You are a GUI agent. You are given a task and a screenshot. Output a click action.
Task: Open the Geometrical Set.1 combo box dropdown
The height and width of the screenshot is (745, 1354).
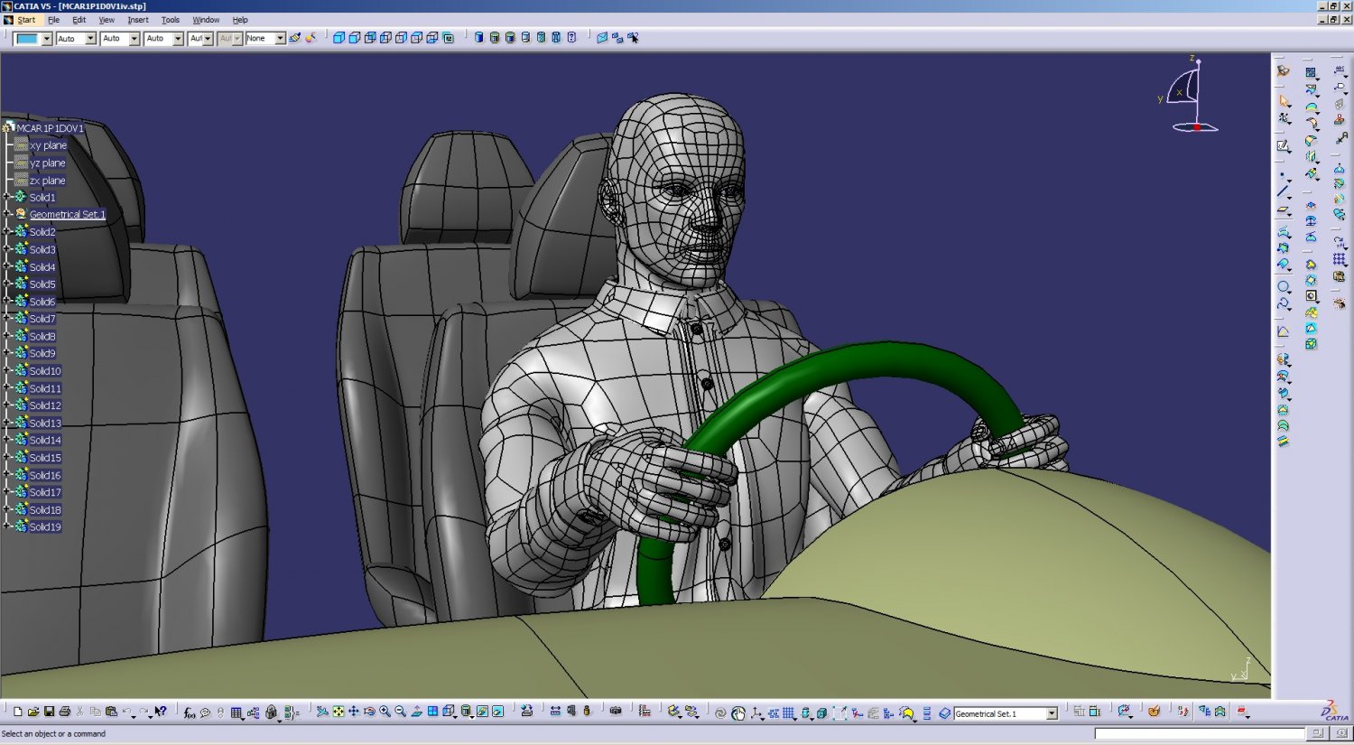pos(1052,713)
